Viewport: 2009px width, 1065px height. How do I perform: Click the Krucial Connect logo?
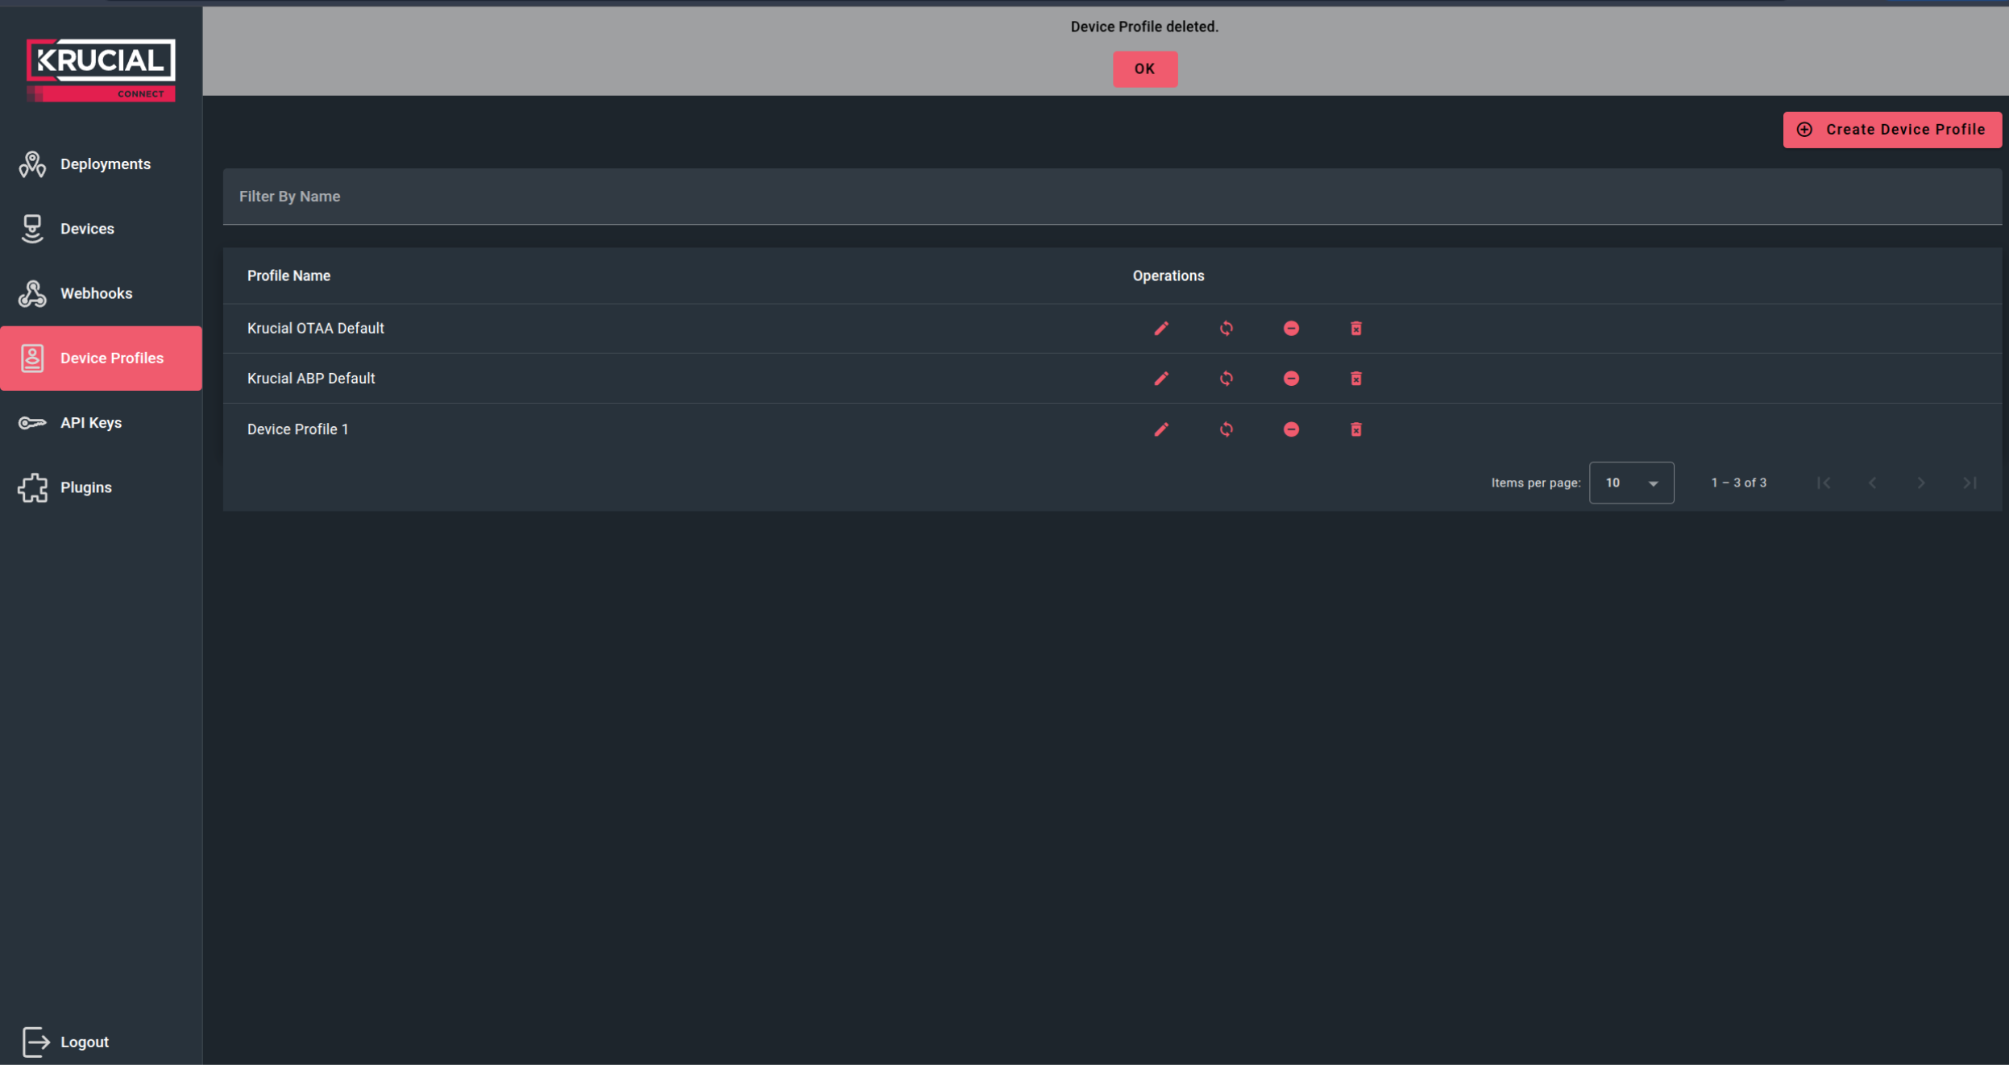click(x=101, y=69)
